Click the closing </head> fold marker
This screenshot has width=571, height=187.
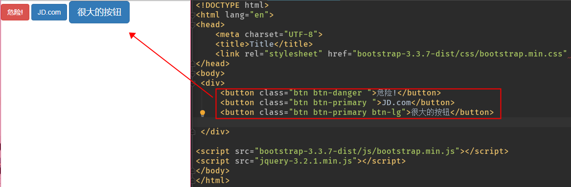193,63
